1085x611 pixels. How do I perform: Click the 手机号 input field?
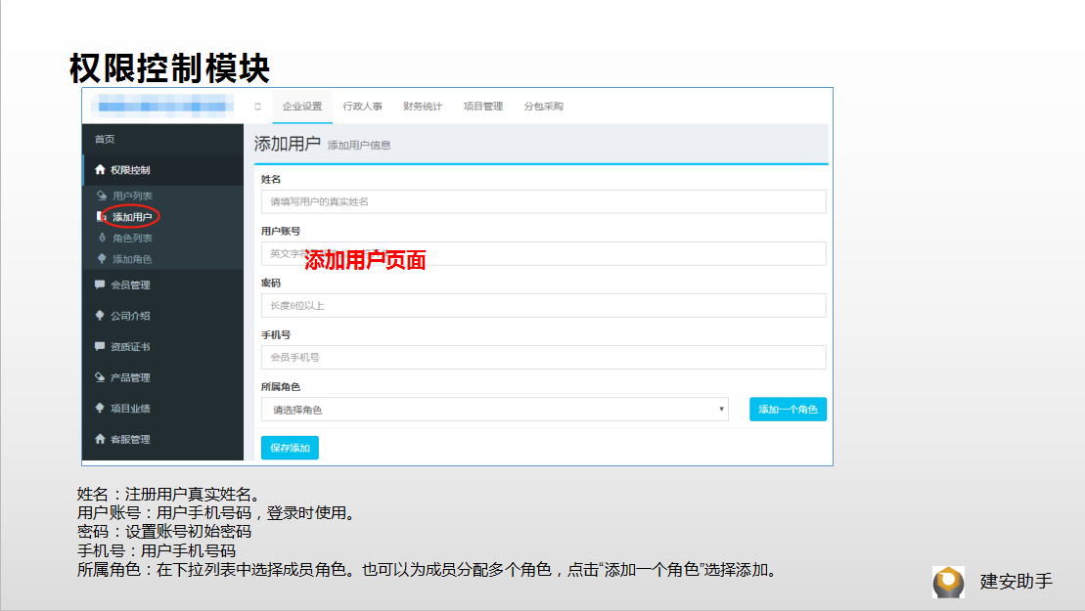coord(543,358)
